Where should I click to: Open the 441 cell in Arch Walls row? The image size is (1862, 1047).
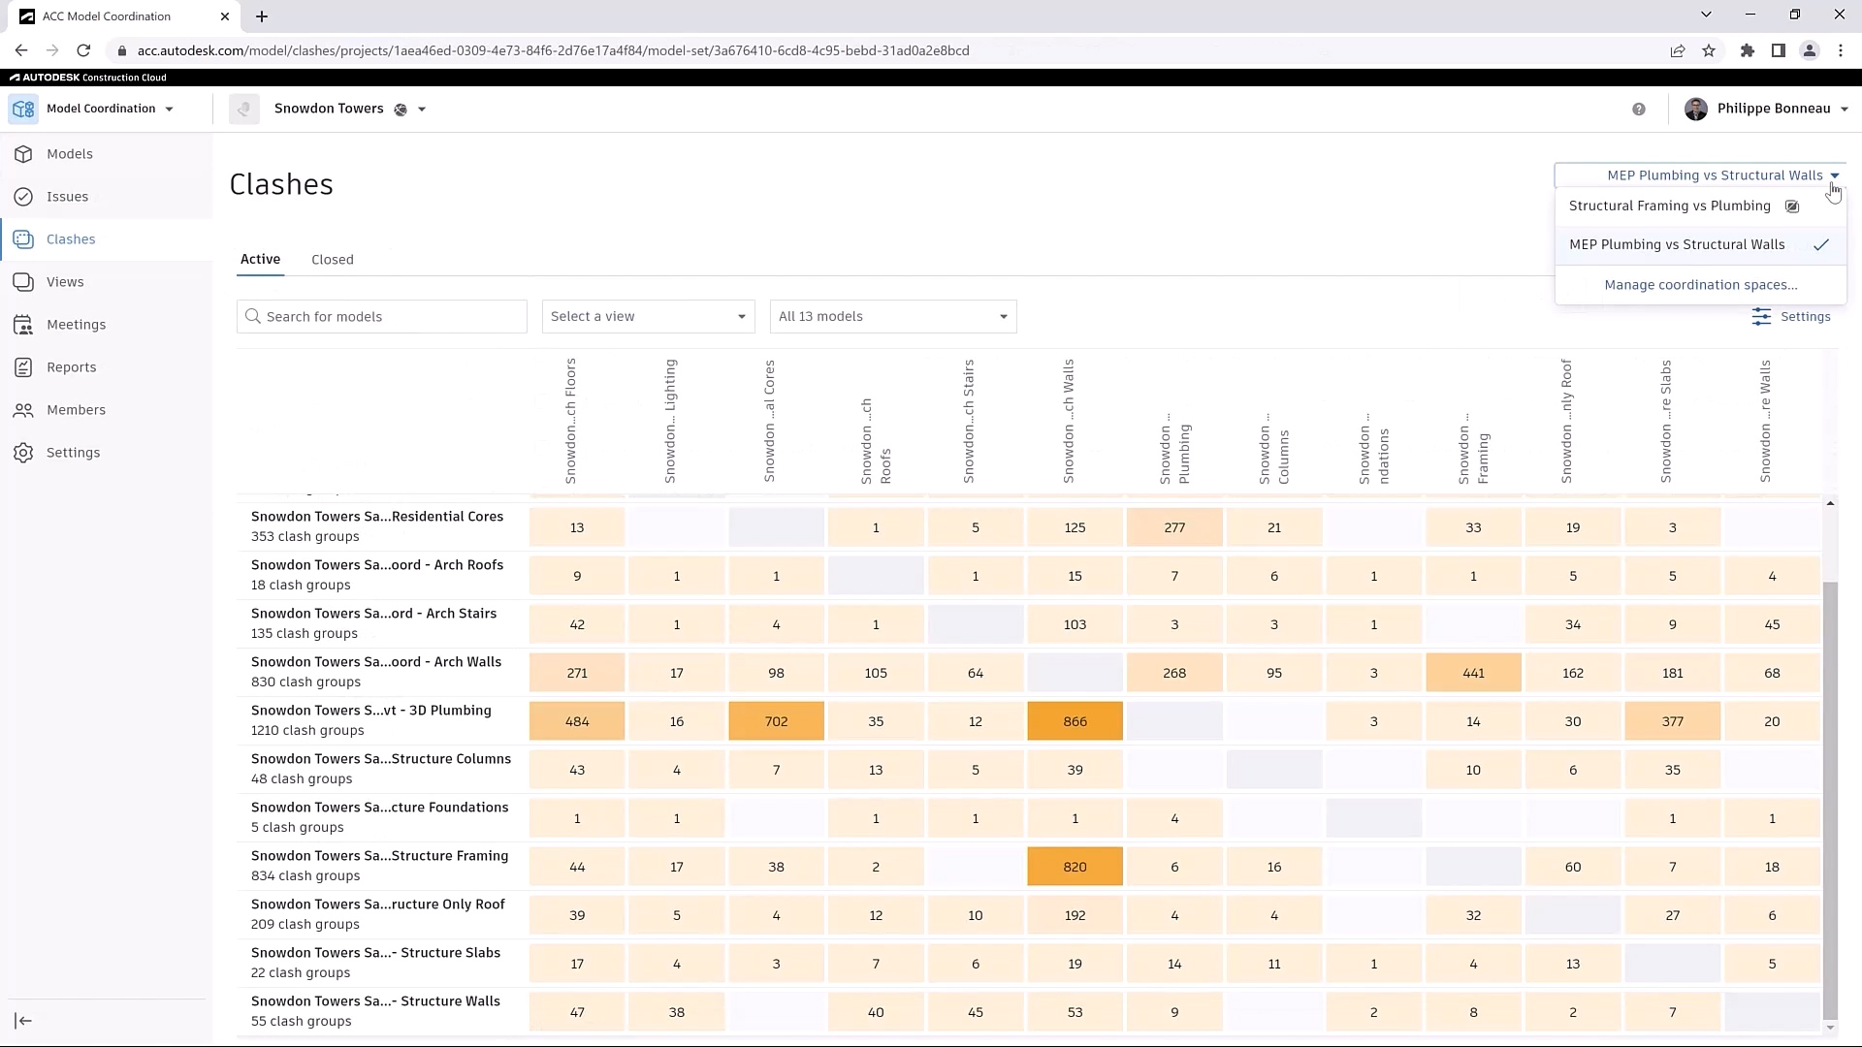(1473, 673)
